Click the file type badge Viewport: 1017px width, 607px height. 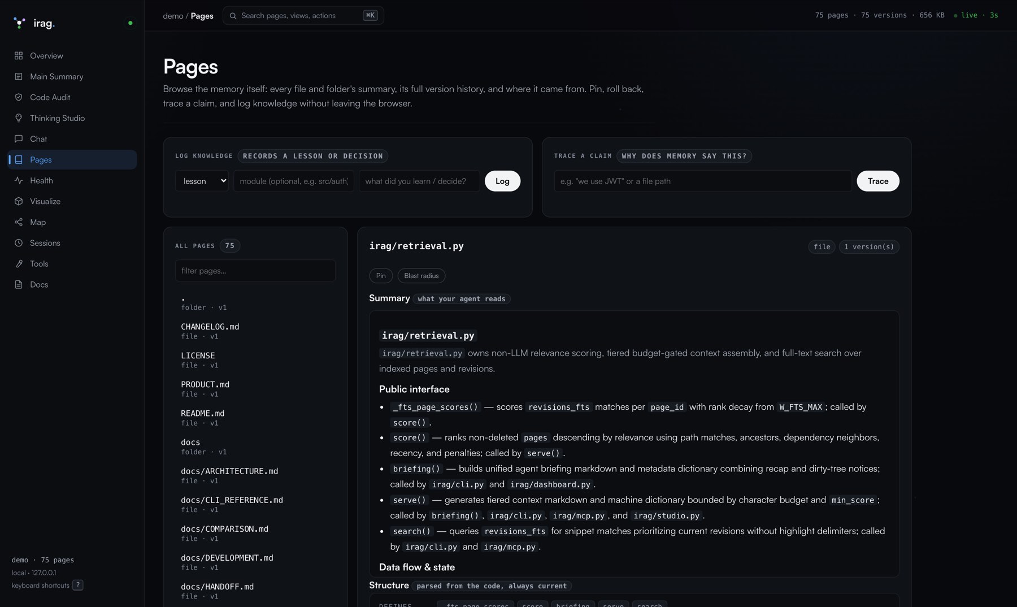pos(822,247)
